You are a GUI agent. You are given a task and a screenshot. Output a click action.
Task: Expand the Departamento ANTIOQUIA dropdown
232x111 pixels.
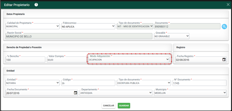(116, 93)
